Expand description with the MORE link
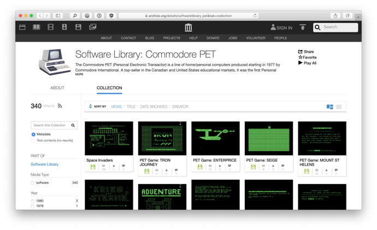This screenshot has height=230, width=377. pyautogui.click(x=79, y=74)
